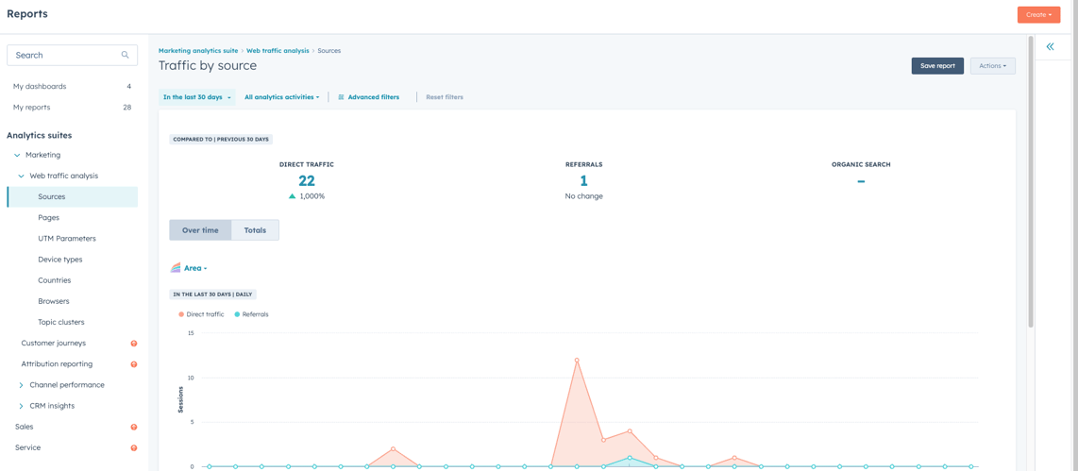Open Web traffic analysis breadcrumb link
The height and width of the screenshot is (471, 1078).
[278, 51]
